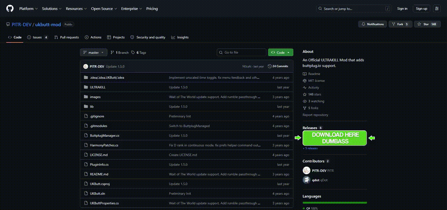This screenshot has height=210, width=447.
Task: Click the images folder icon
Action: click(x=86, y=97)
